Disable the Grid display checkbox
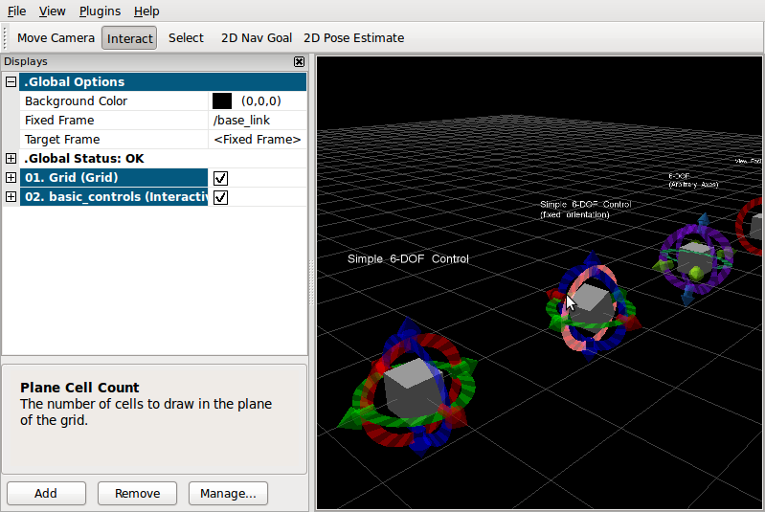765x512 pixels. (220, 178)
